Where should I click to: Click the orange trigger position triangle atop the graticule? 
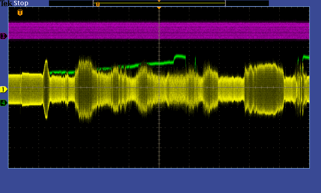click(x=159, y=8)
